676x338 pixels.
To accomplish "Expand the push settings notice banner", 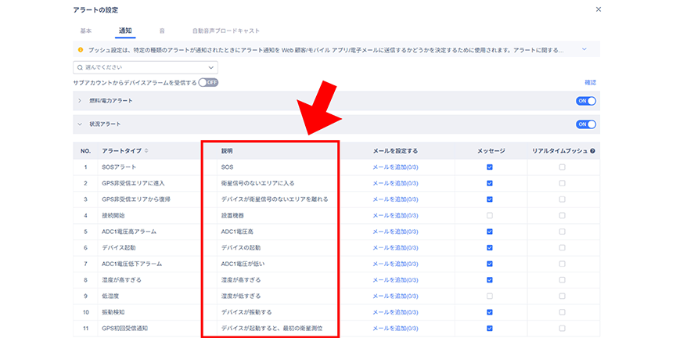I will [x=584, y=49].
